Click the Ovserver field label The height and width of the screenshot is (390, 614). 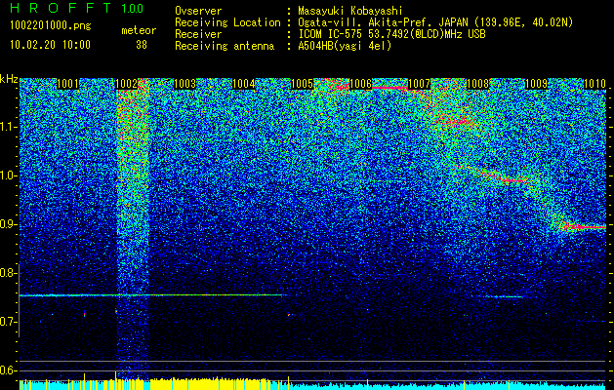pos(198,11)
